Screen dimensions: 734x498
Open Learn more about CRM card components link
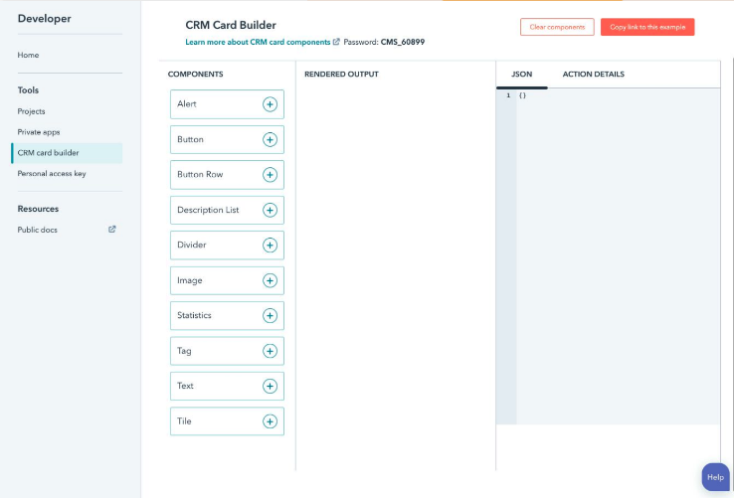258,42
